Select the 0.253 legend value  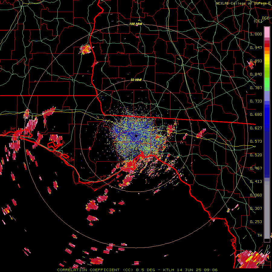pos(256,222)
